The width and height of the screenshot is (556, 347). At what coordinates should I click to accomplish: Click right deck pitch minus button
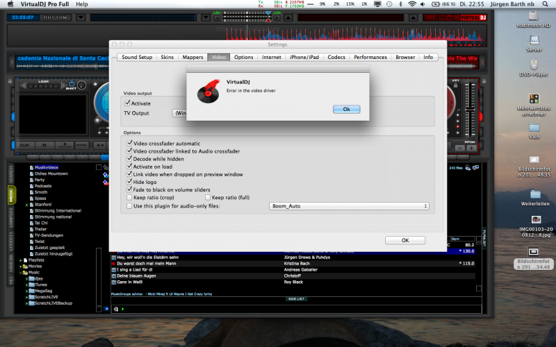pos(460,148)
